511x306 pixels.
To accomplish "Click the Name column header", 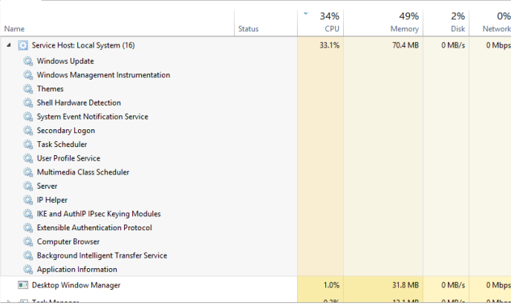I will click(15, 29).
